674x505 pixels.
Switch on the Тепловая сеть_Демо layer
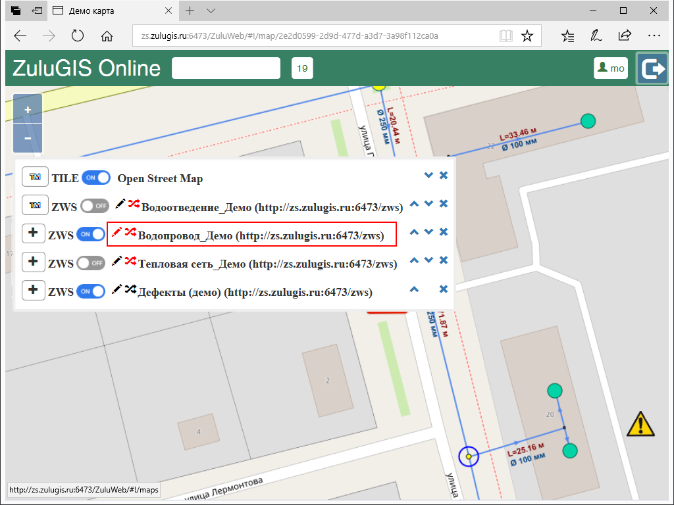[x=91, y=263]
